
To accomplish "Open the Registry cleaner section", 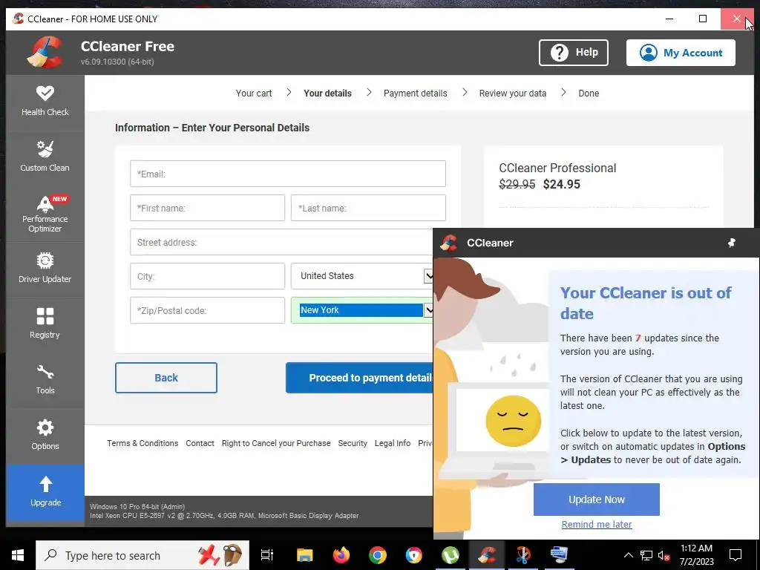I will point(45,325).
